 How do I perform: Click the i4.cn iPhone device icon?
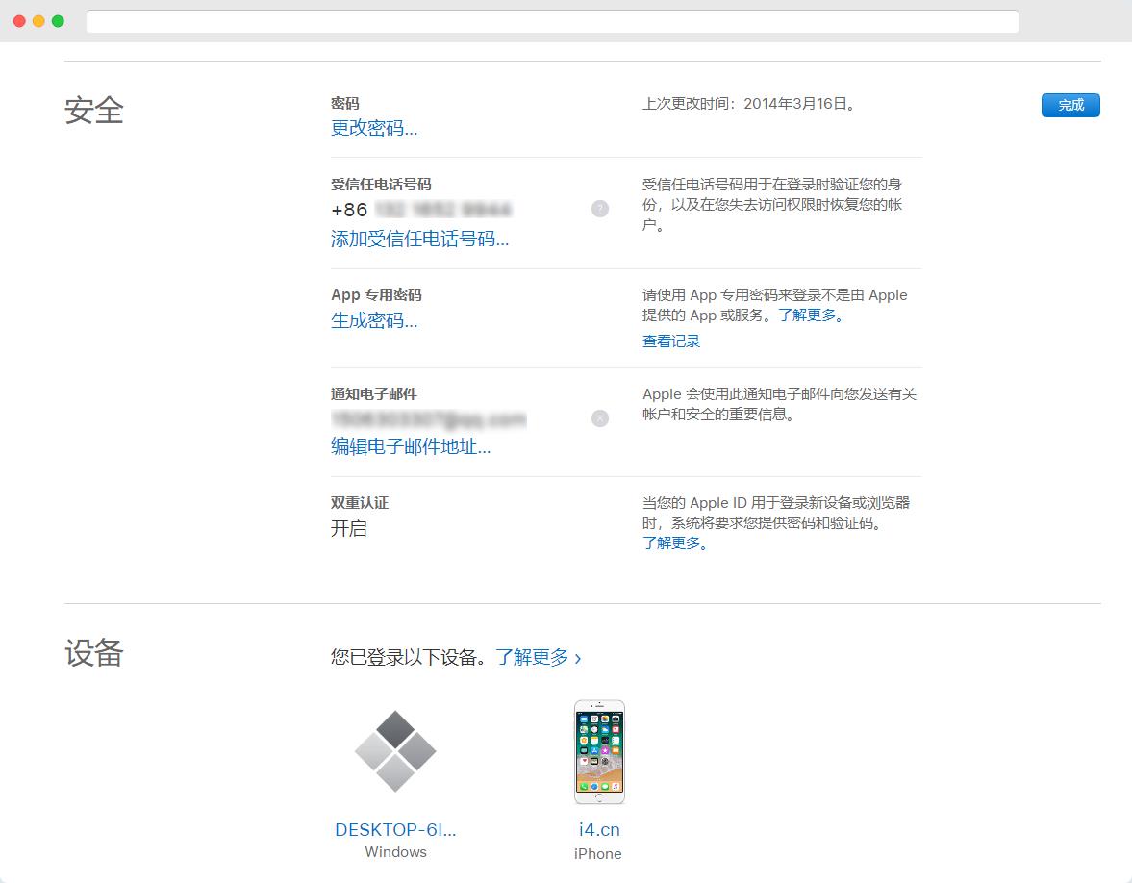coord(598,751)
